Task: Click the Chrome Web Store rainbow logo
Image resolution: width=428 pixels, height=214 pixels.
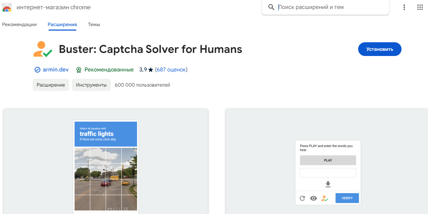Action: click(7, 7)
